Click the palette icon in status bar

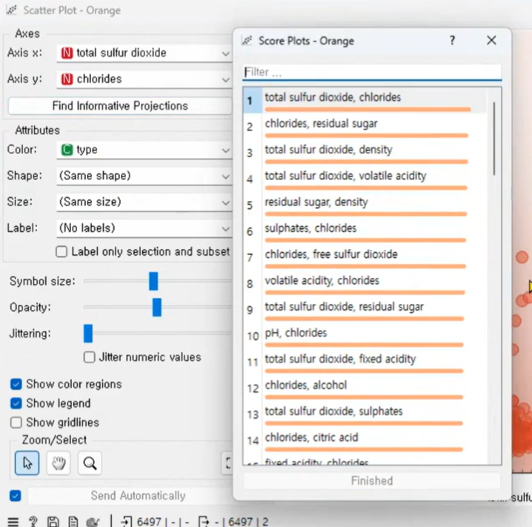(x=93, y=522)
